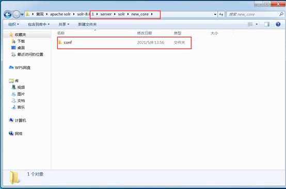This screenshot has height=189, width=286.
Task: Click the conf folder icon
Action: [60, 42]
